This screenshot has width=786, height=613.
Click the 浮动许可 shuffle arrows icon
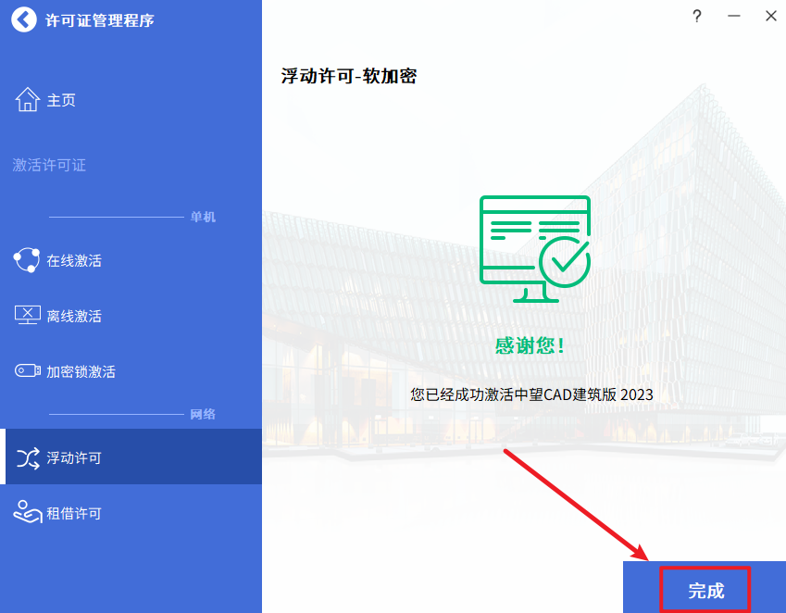point(28,457)
